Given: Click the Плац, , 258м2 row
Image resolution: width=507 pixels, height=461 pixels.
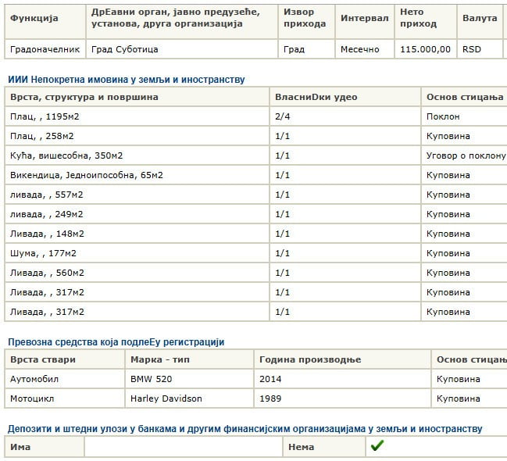Looking at the screenshot, I should 255,136.
